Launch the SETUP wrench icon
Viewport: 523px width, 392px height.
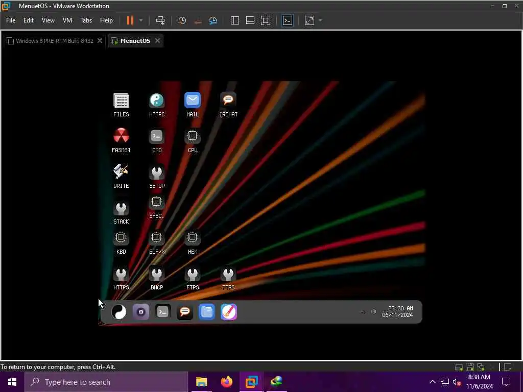pyautogui.click(x=157, y=176)
